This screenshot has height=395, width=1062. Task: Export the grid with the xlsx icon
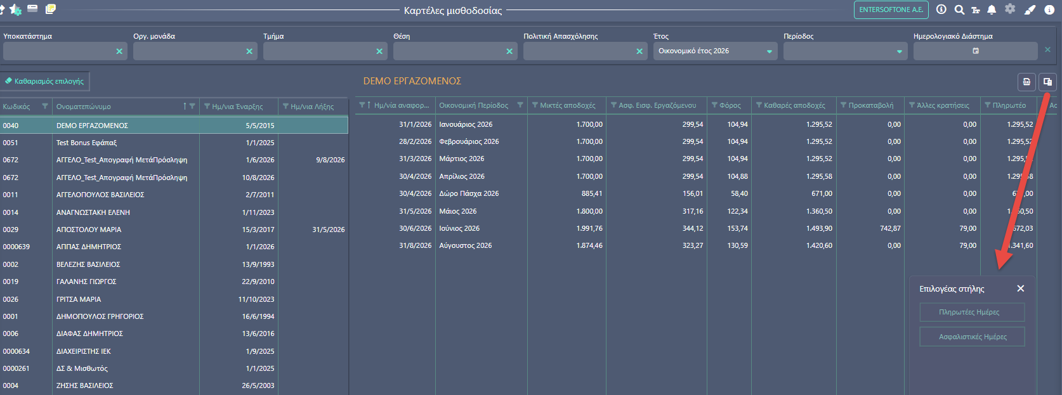1026,82
